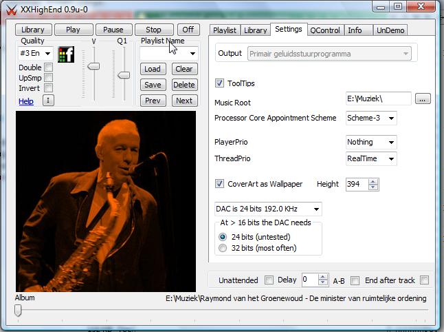Click the saxophonist cover art image
The height and width of the screenshot is (332, 444).
[106, 201]
